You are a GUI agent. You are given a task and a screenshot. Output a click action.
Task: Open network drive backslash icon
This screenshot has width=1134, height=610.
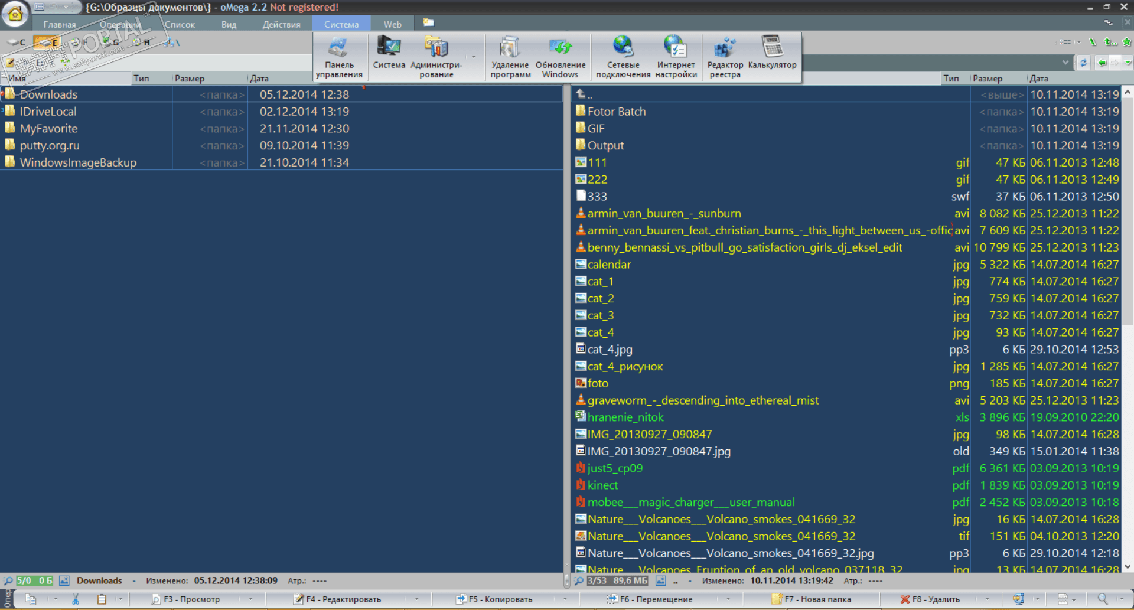point(172,43)
